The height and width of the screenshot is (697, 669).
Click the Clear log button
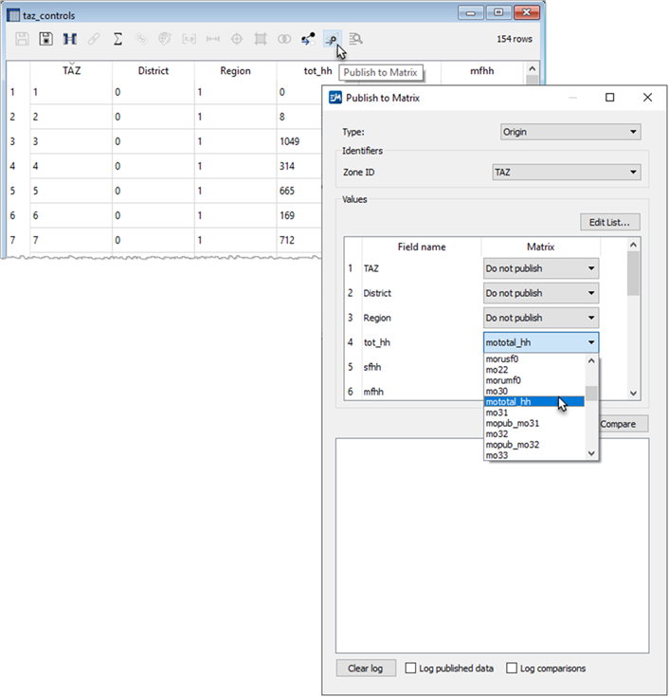click(366, 668)
